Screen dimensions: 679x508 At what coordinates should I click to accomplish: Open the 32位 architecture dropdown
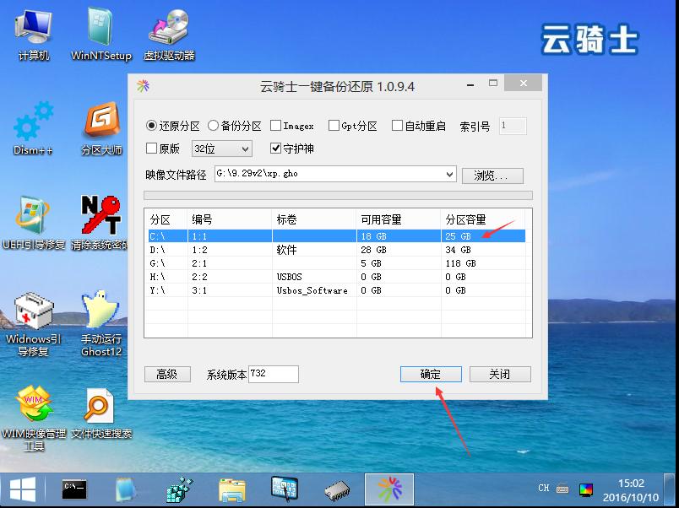point(221,148)
